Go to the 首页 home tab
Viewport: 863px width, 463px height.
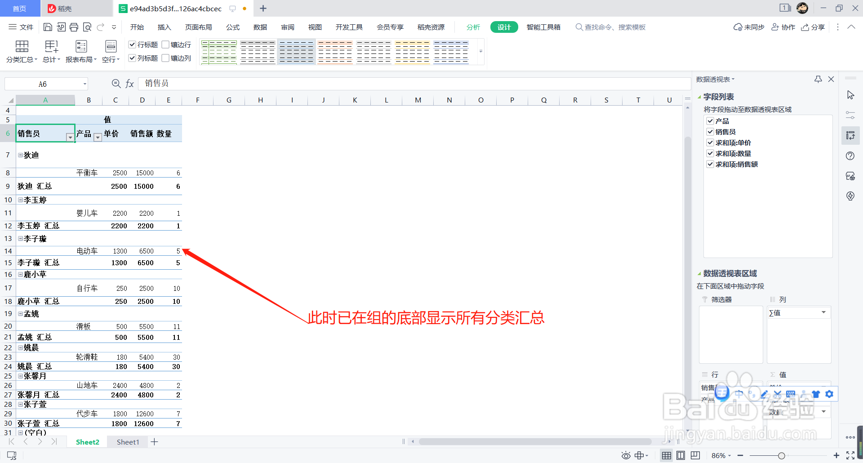pos(20,9)
